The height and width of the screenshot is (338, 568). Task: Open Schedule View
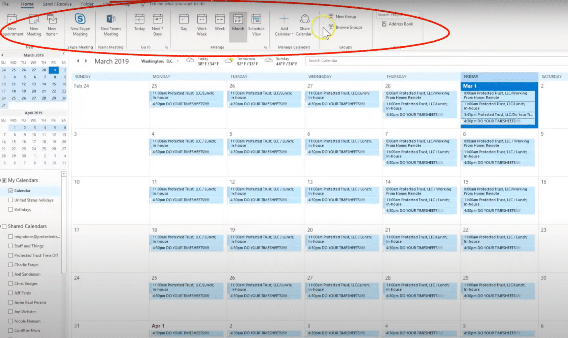pos(256,25)
